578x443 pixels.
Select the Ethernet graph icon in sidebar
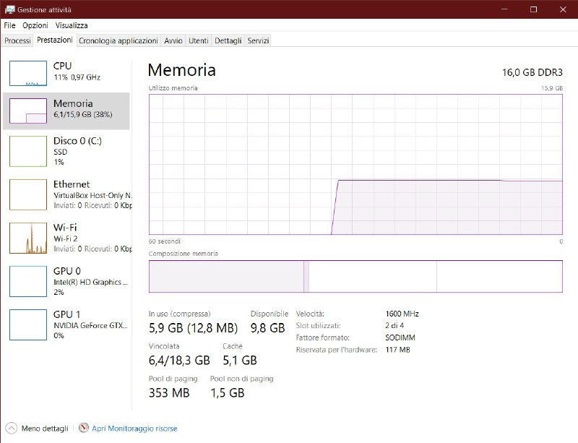[x=27, y=194]
